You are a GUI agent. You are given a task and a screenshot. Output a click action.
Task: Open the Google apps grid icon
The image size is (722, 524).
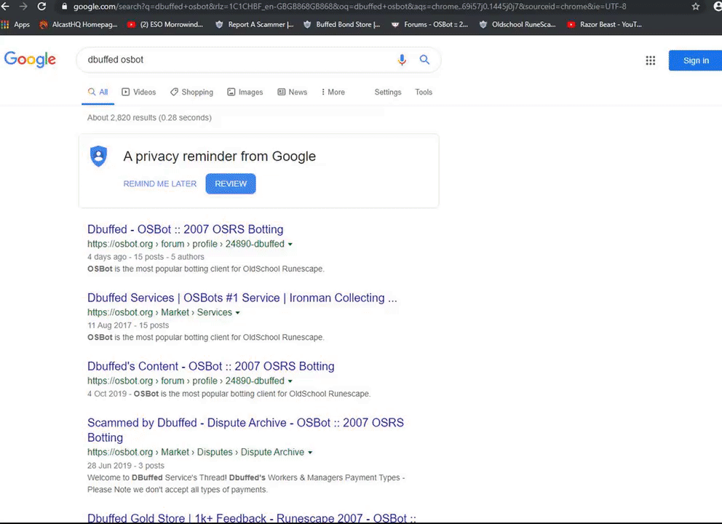point(650,60)
